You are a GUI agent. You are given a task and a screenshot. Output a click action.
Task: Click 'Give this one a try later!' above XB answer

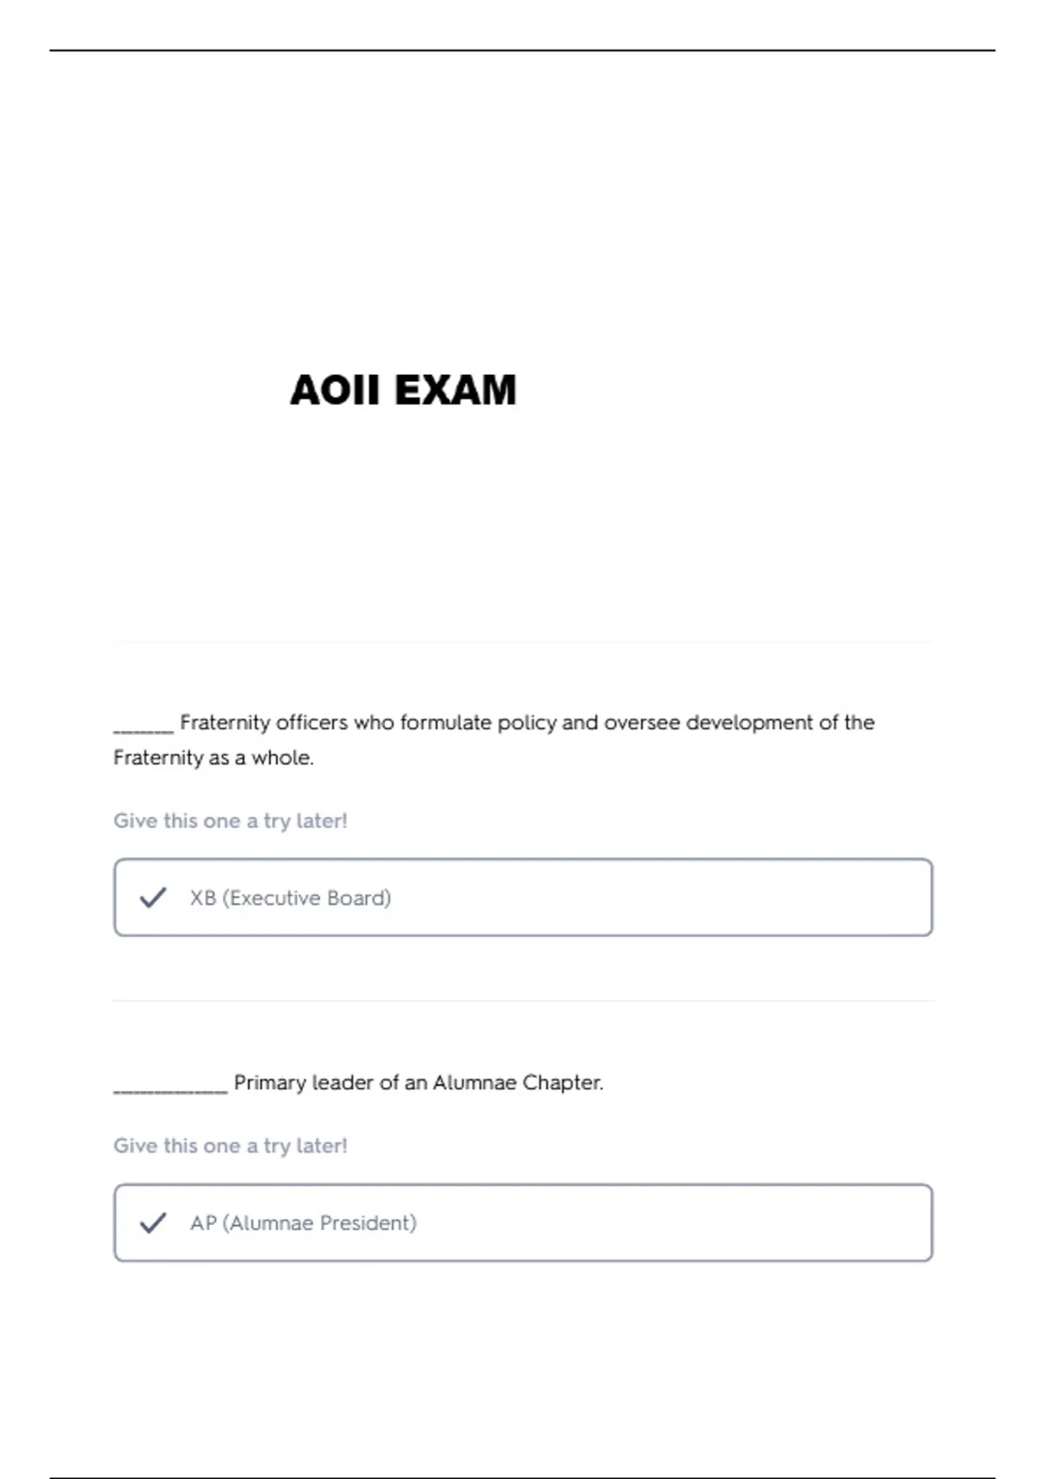231,820
